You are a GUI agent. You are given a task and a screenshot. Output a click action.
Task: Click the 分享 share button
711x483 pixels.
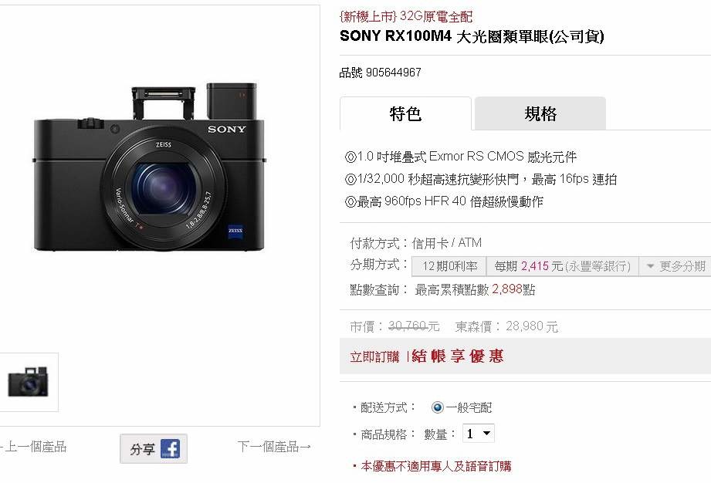[154, 448]
